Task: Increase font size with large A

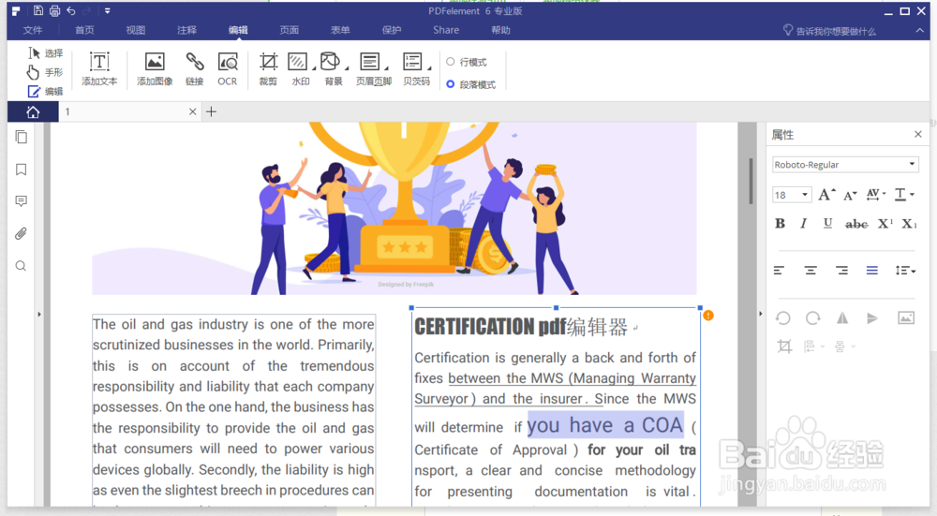Action: [826, 195]
